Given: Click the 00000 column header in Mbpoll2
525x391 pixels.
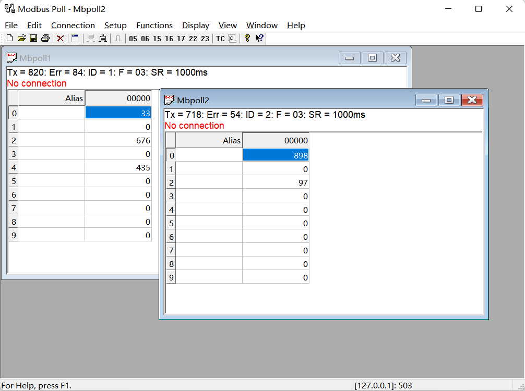Looking at the screenshot, I should coord(276,140).
